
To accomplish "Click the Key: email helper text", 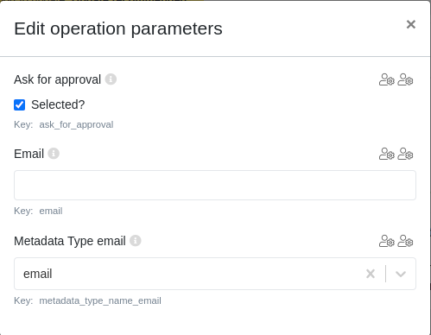I will click(x=38, y=211).
